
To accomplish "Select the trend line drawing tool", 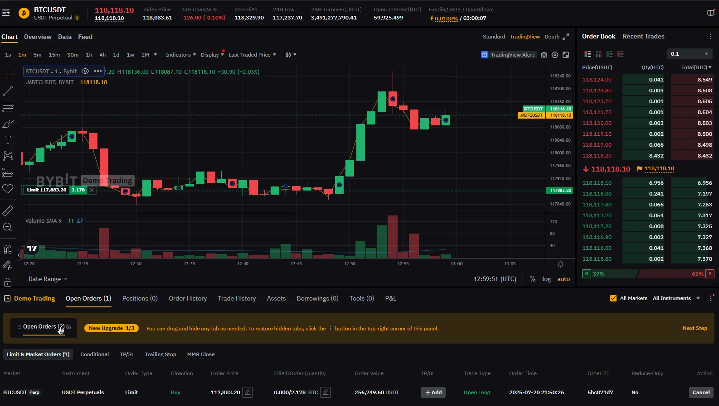I will click(x=8, y=91).
